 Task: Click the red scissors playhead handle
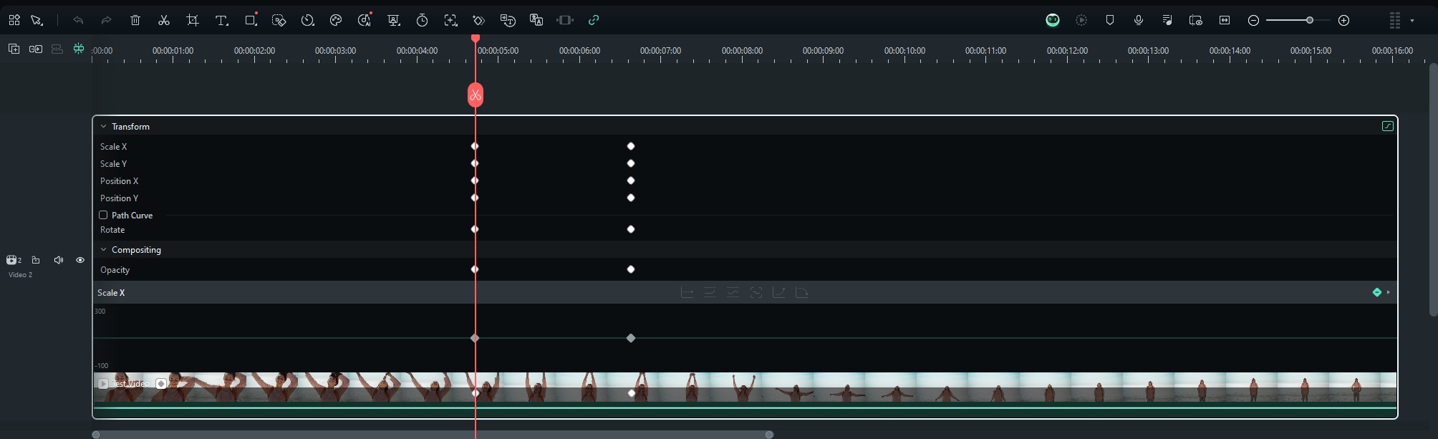[476, 95]
